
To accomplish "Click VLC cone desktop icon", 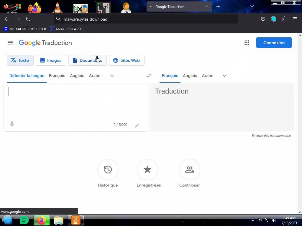I will (x=57, y=8).
